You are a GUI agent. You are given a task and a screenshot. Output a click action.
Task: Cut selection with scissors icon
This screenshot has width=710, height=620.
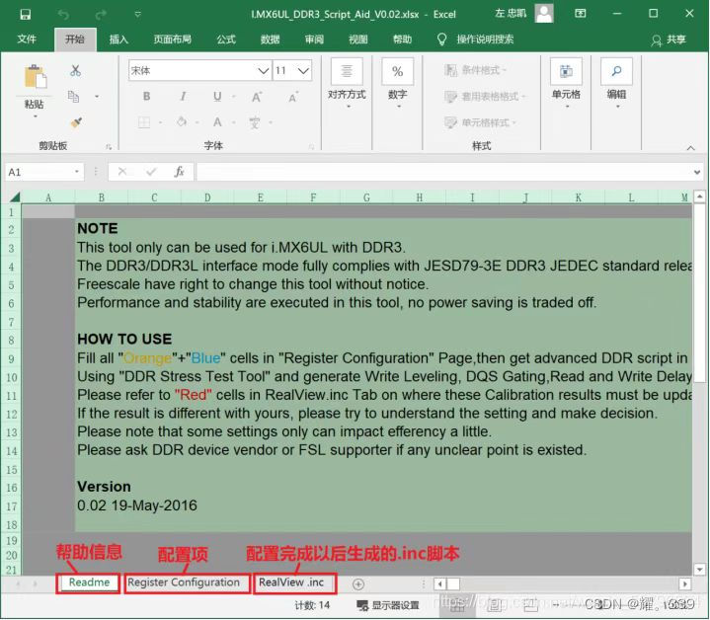click(75, 70)
